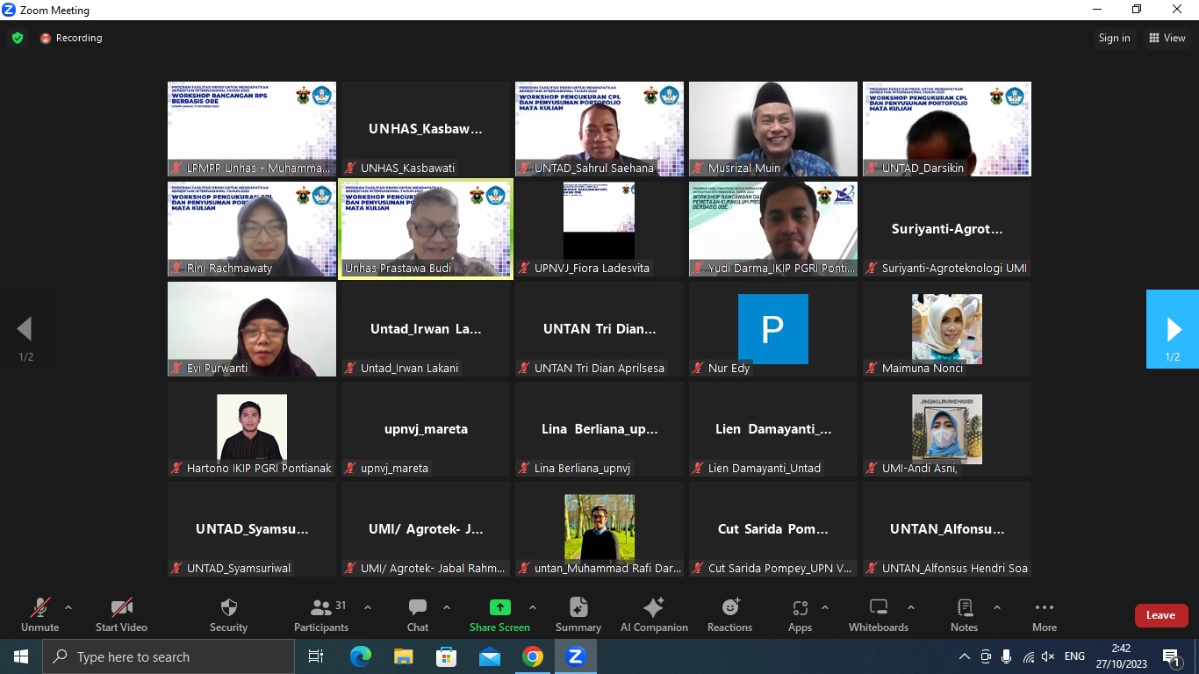Click the red Leave button
Viewport: 1199px width, 674px height.
click(1160, 615)
